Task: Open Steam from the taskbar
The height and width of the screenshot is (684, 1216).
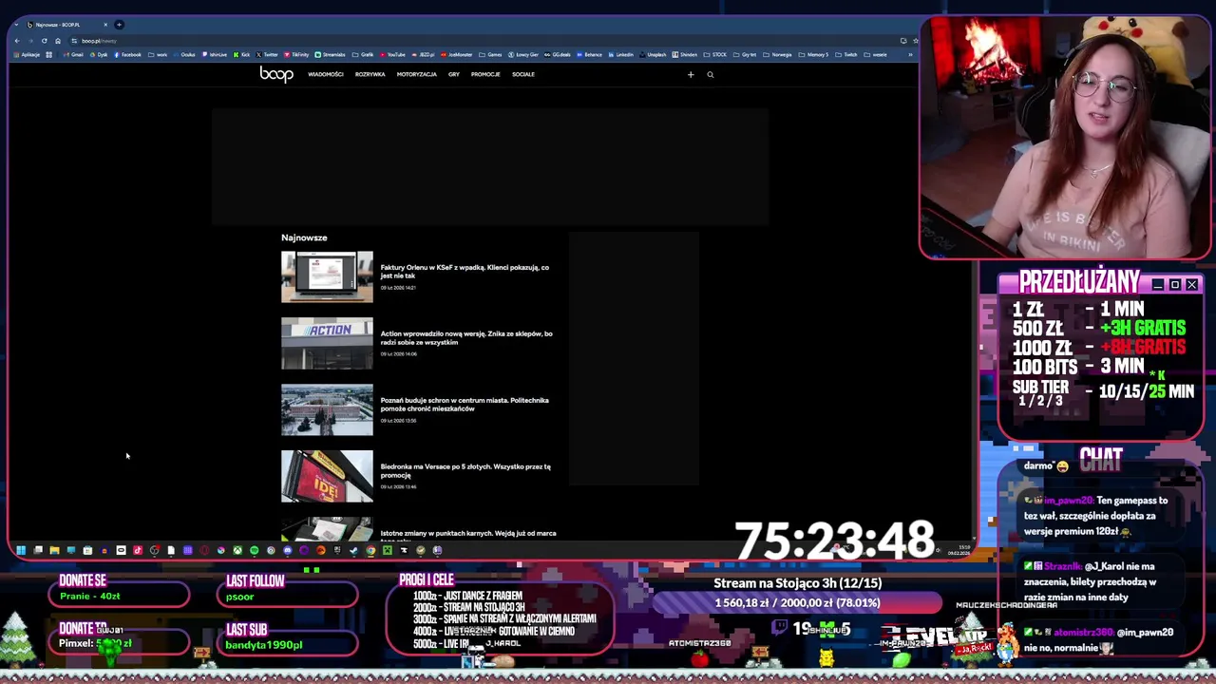Action: pyautogui.click(x=353, y=550)
